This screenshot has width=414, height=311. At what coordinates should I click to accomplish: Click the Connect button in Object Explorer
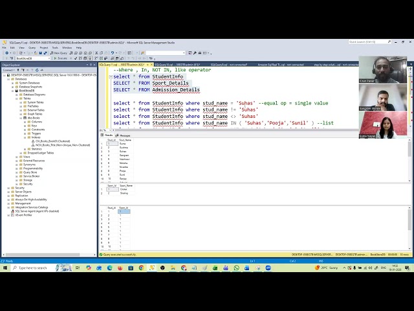coord(8,70)
